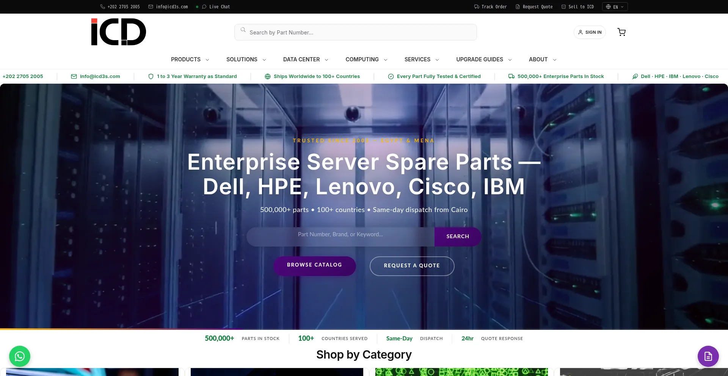Screen dimensions: 728x376
Task: Click the mail icon in green ticker
Action: tap(74, 76)
